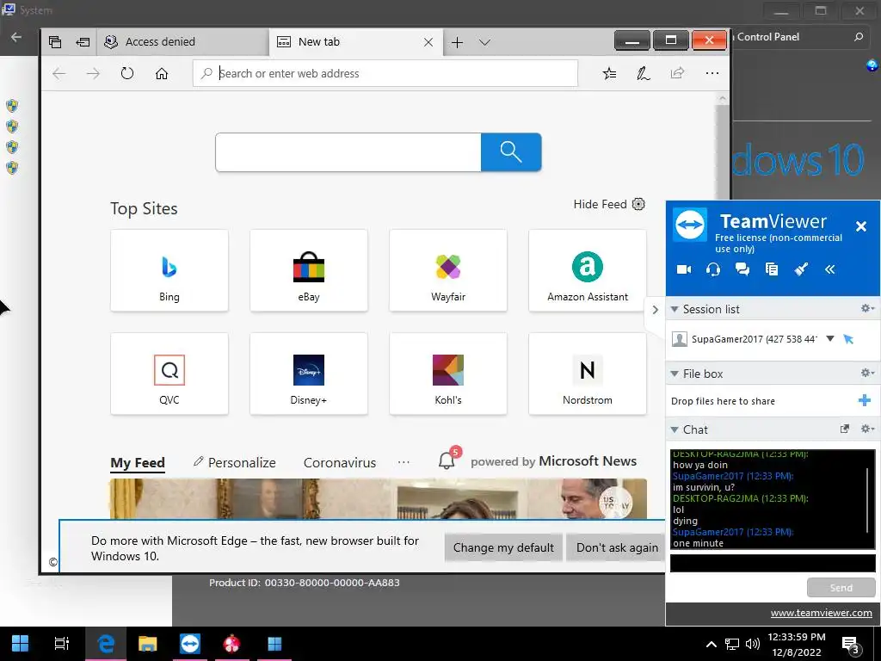
Task: Click the blue search magnifier button
Action: [x=511, y=152]
